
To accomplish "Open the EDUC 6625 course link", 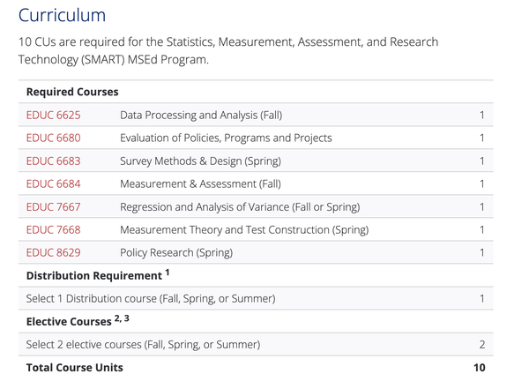I will tap(53, 116).
